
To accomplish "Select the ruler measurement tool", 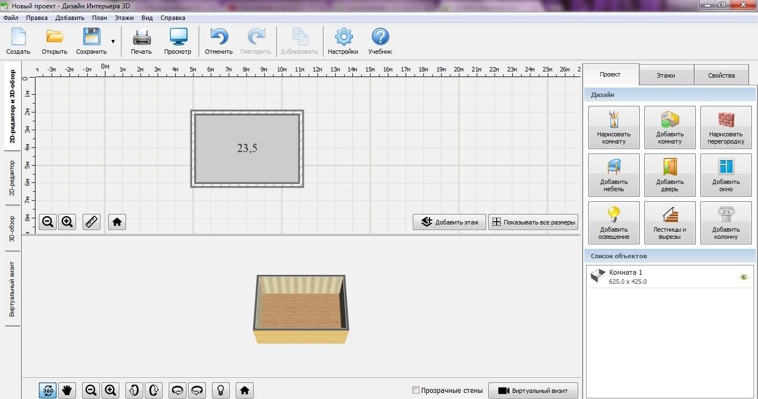I will (92, 222).
